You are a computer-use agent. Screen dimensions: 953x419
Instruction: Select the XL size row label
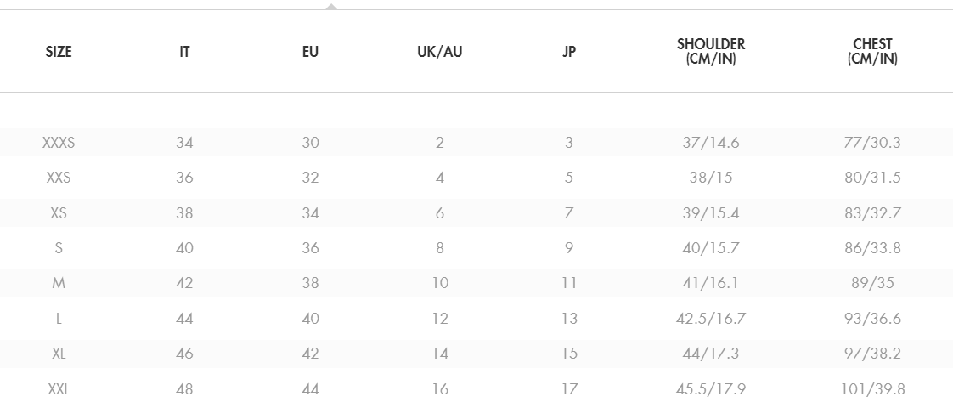coord(59,354)
